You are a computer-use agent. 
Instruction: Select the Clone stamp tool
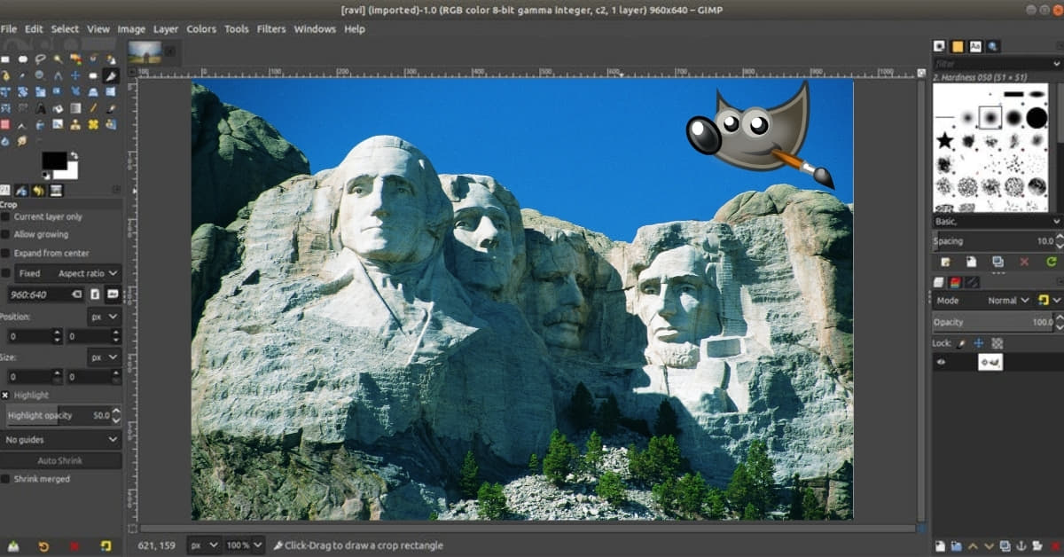[75, 125]
